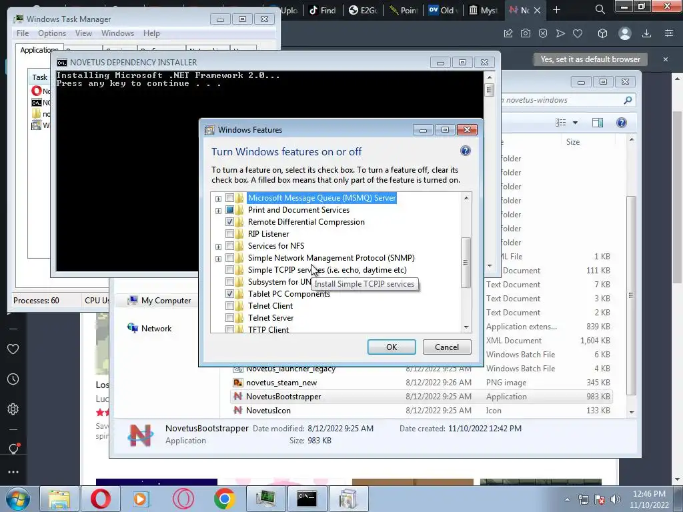Screen dimensions: 683x512
Task: Select the Applications tab in Task Manager
Action: [x=39, y=49]
